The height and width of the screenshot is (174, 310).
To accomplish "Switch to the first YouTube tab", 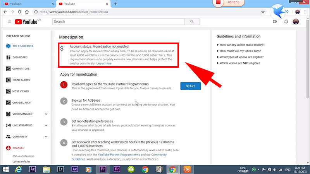I will point(28,4).
